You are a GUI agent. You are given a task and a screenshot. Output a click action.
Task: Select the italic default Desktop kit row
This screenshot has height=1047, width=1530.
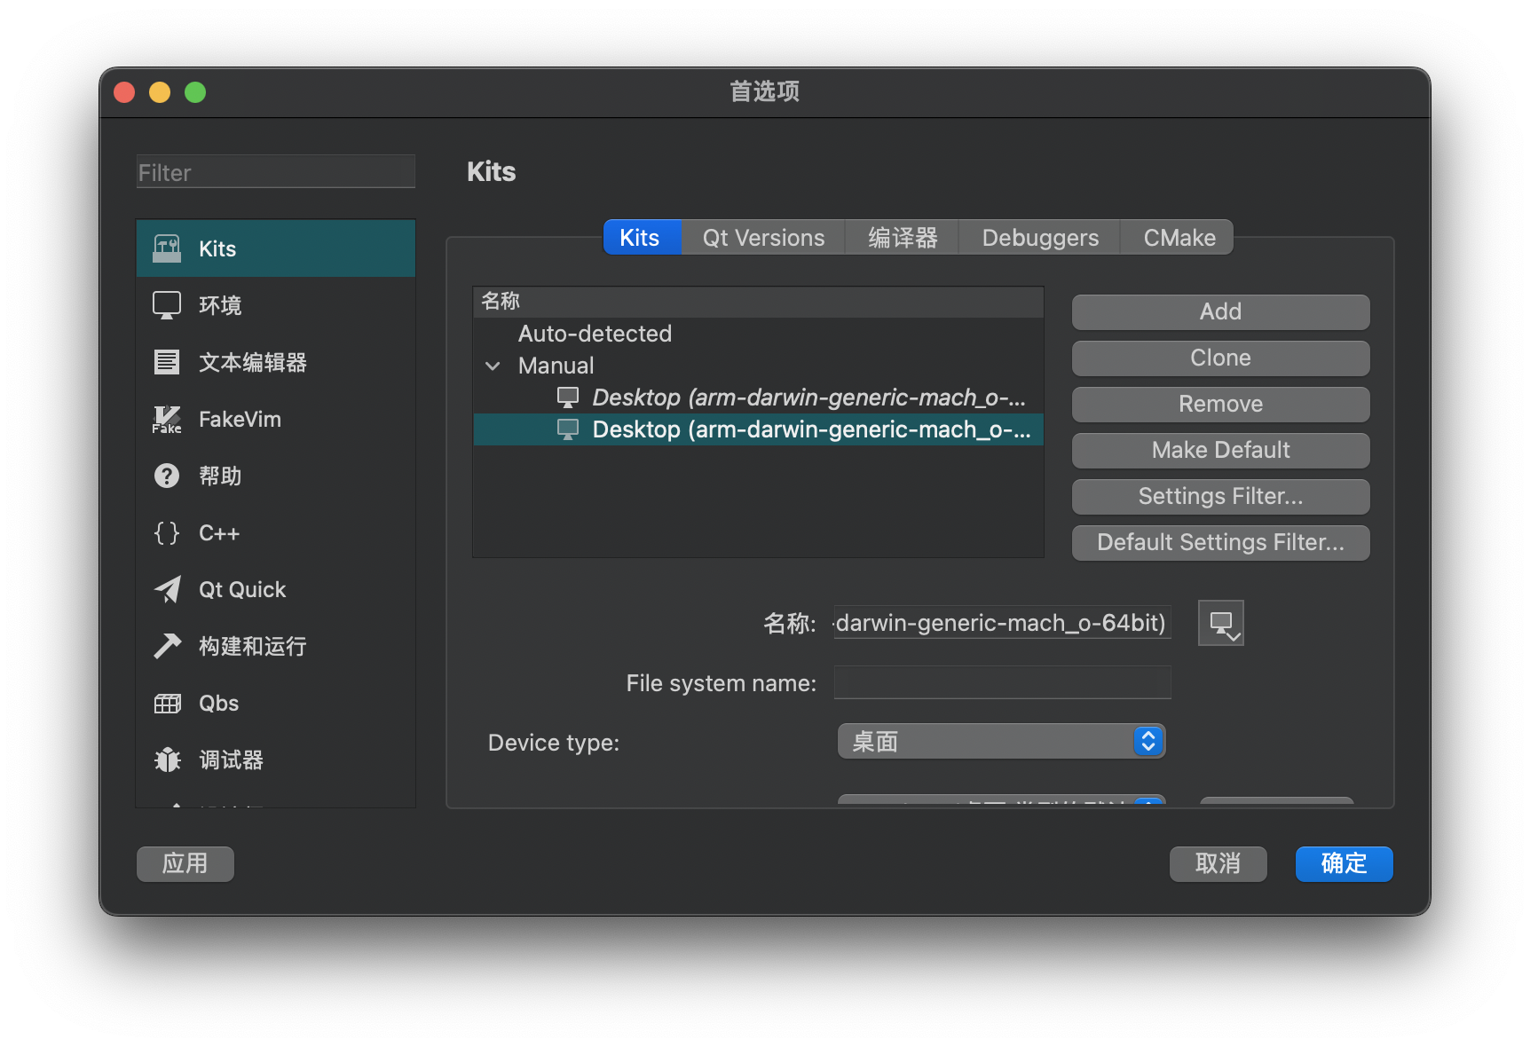[759, 398]
